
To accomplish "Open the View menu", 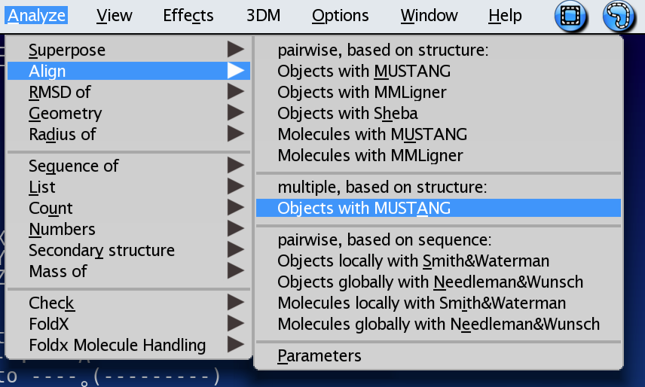I will point(115,15).
